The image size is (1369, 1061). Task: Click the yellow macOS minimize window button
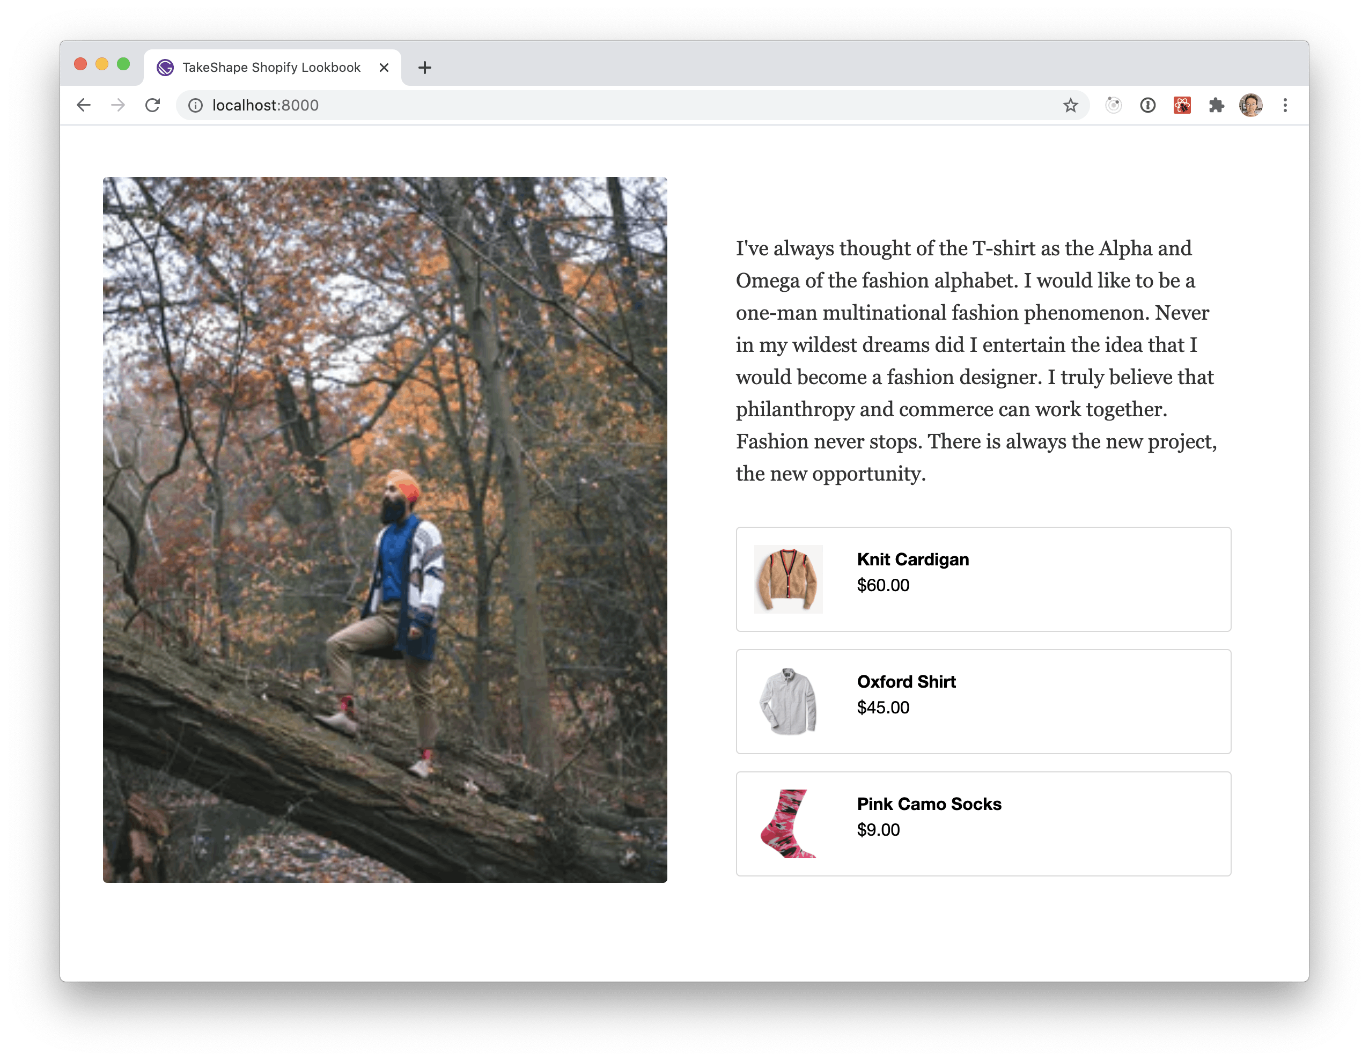click(101, 64)
